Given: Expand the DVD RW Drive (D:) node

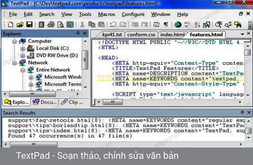Looking at the screenshot, I should [x=23, y=56].
